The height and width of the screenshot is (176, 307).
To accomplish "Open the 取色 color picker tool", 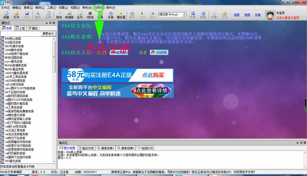I will [59, 15].
